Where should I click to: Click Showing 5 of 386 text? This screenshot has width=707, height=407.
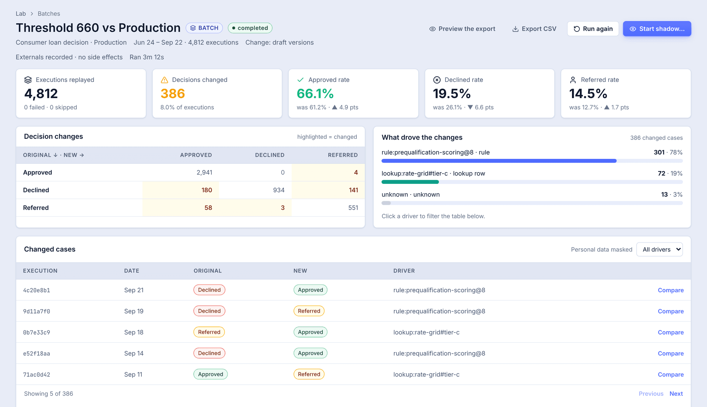pos(48,394)
